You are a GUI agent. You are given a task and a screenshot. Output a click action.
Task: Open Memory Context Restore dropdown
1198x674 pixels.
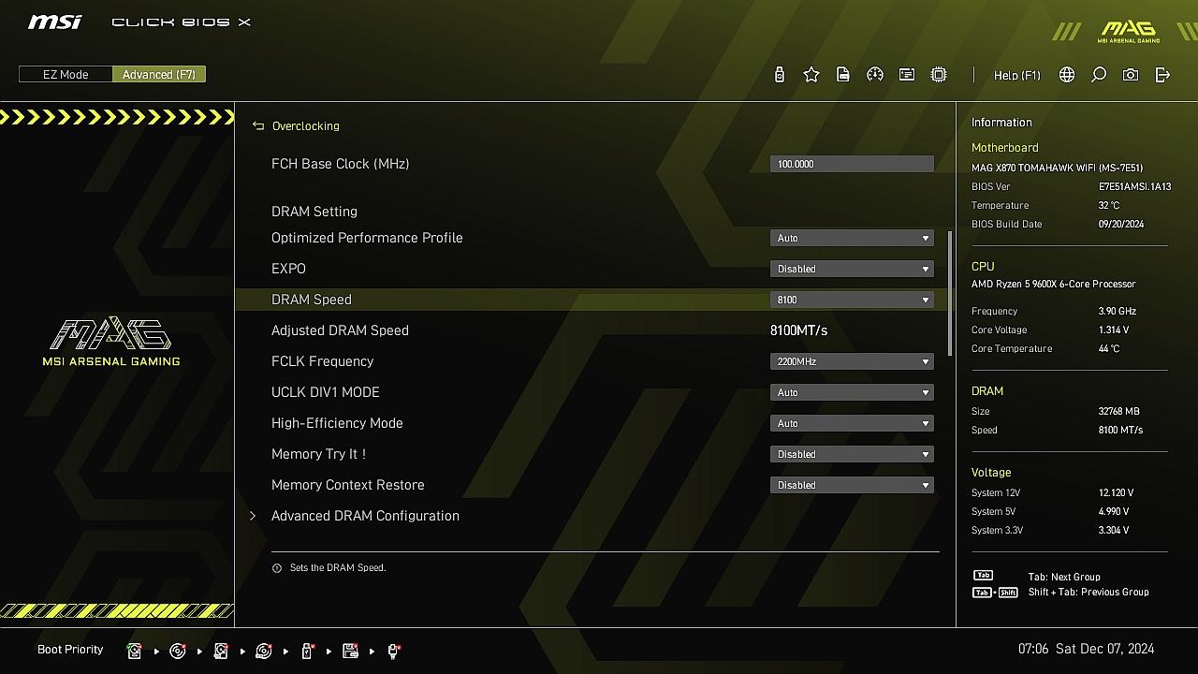[x=852, y=485]
